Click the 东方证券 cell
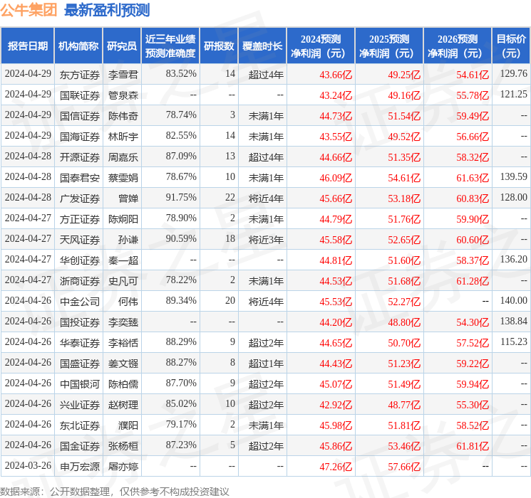 [80, 75]
